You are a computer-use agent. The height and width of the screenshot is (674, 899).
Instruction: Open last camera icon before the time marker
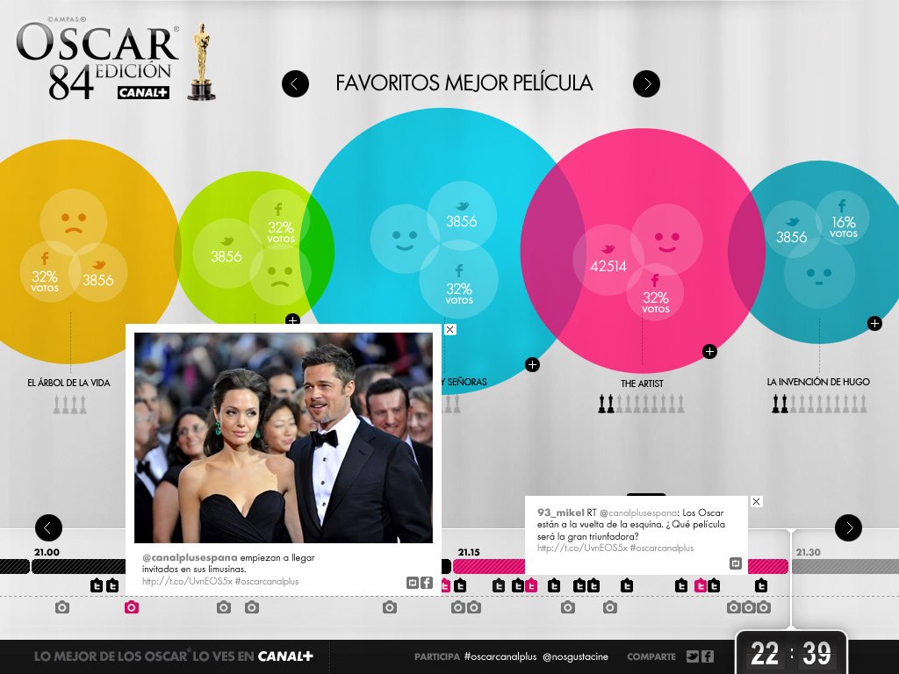coord(764,607)
